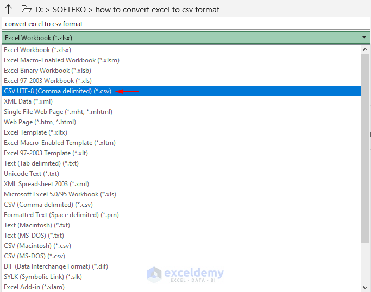Select Excel Macro-Enabled Workbook (*.xlsm)

[181, 60]
